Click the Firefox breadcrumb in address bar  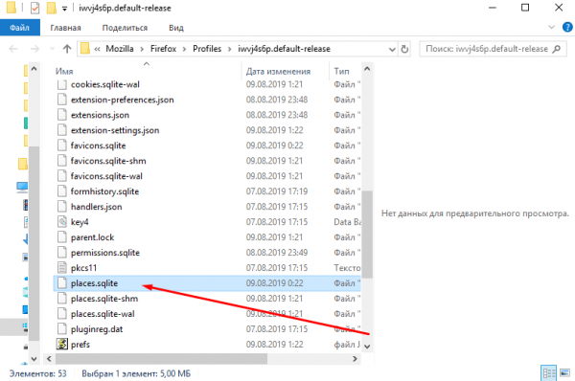(x=163, y=49)
